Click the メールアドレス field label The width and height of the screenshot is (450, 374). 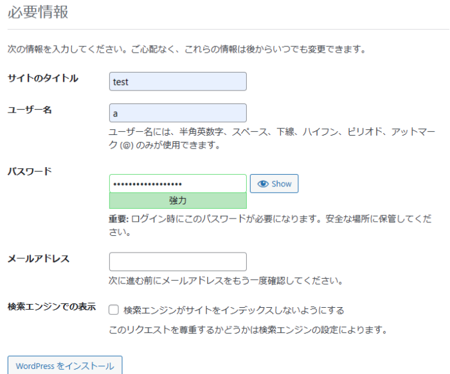39,259
